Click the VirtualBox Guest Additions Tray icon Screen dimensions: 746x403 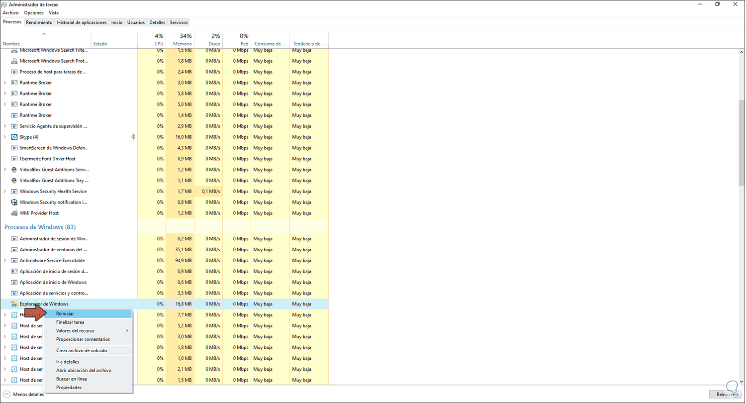click(14, 181)
